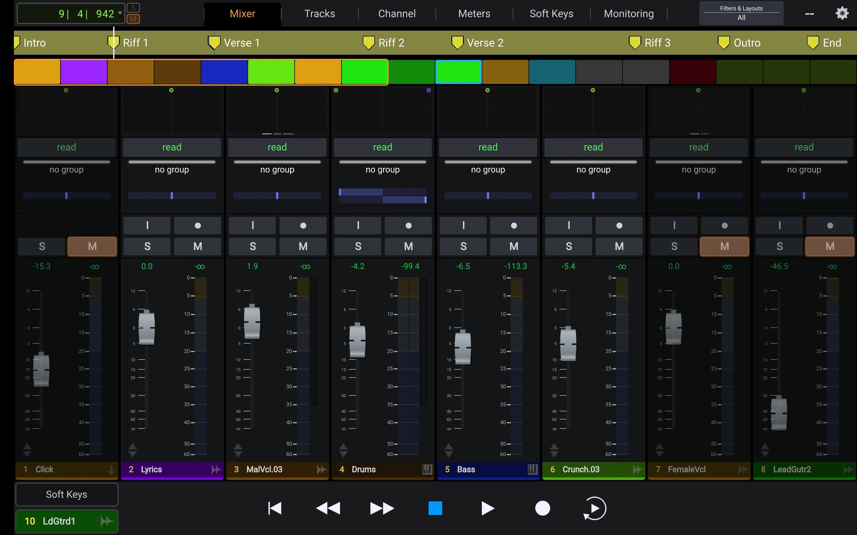This screenshot has width=857, height=535.
Task: Switch to the Tracks tab
Action: point(320,13)
